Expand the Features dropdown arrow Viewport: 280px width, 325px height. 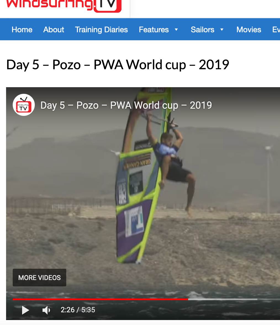point(176,30)
